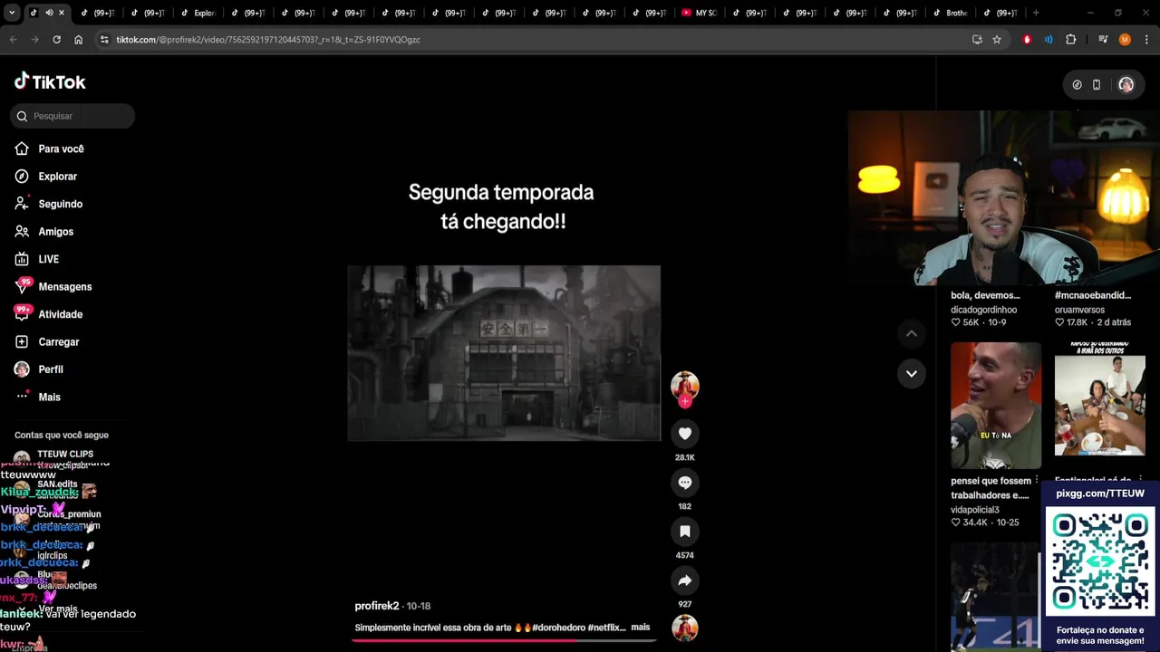Open profirek2 creator avatar

(x=685, y=385)
